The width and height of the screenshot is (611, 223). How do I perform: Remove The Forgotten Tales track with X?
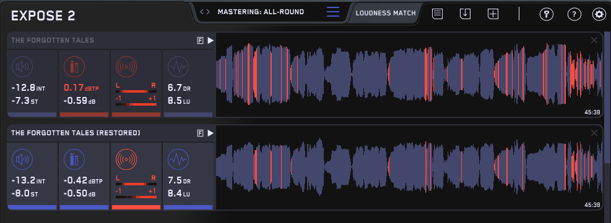[594, 40]
